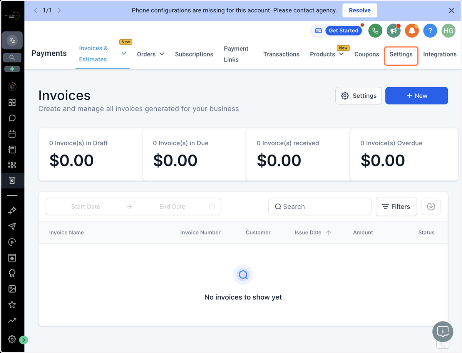Click the Status column header

click(427, 233)
